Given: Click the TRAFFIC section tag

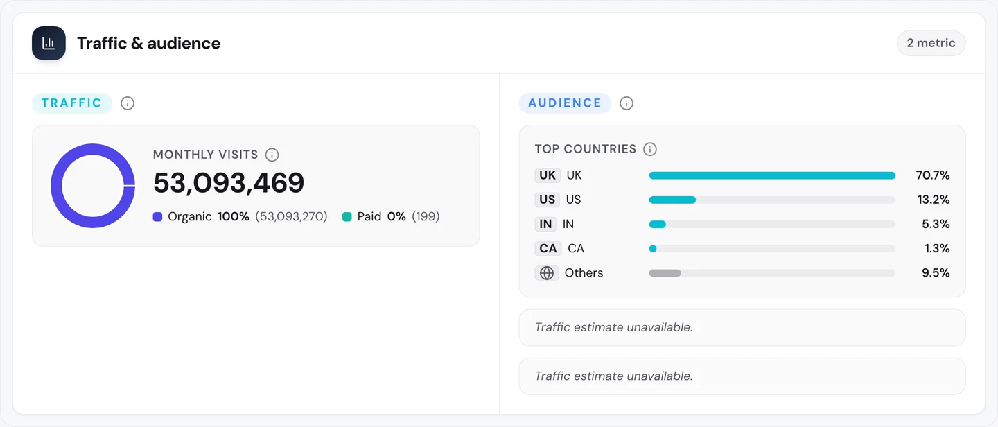Looking at the screenshot, I should pos(72,103).
